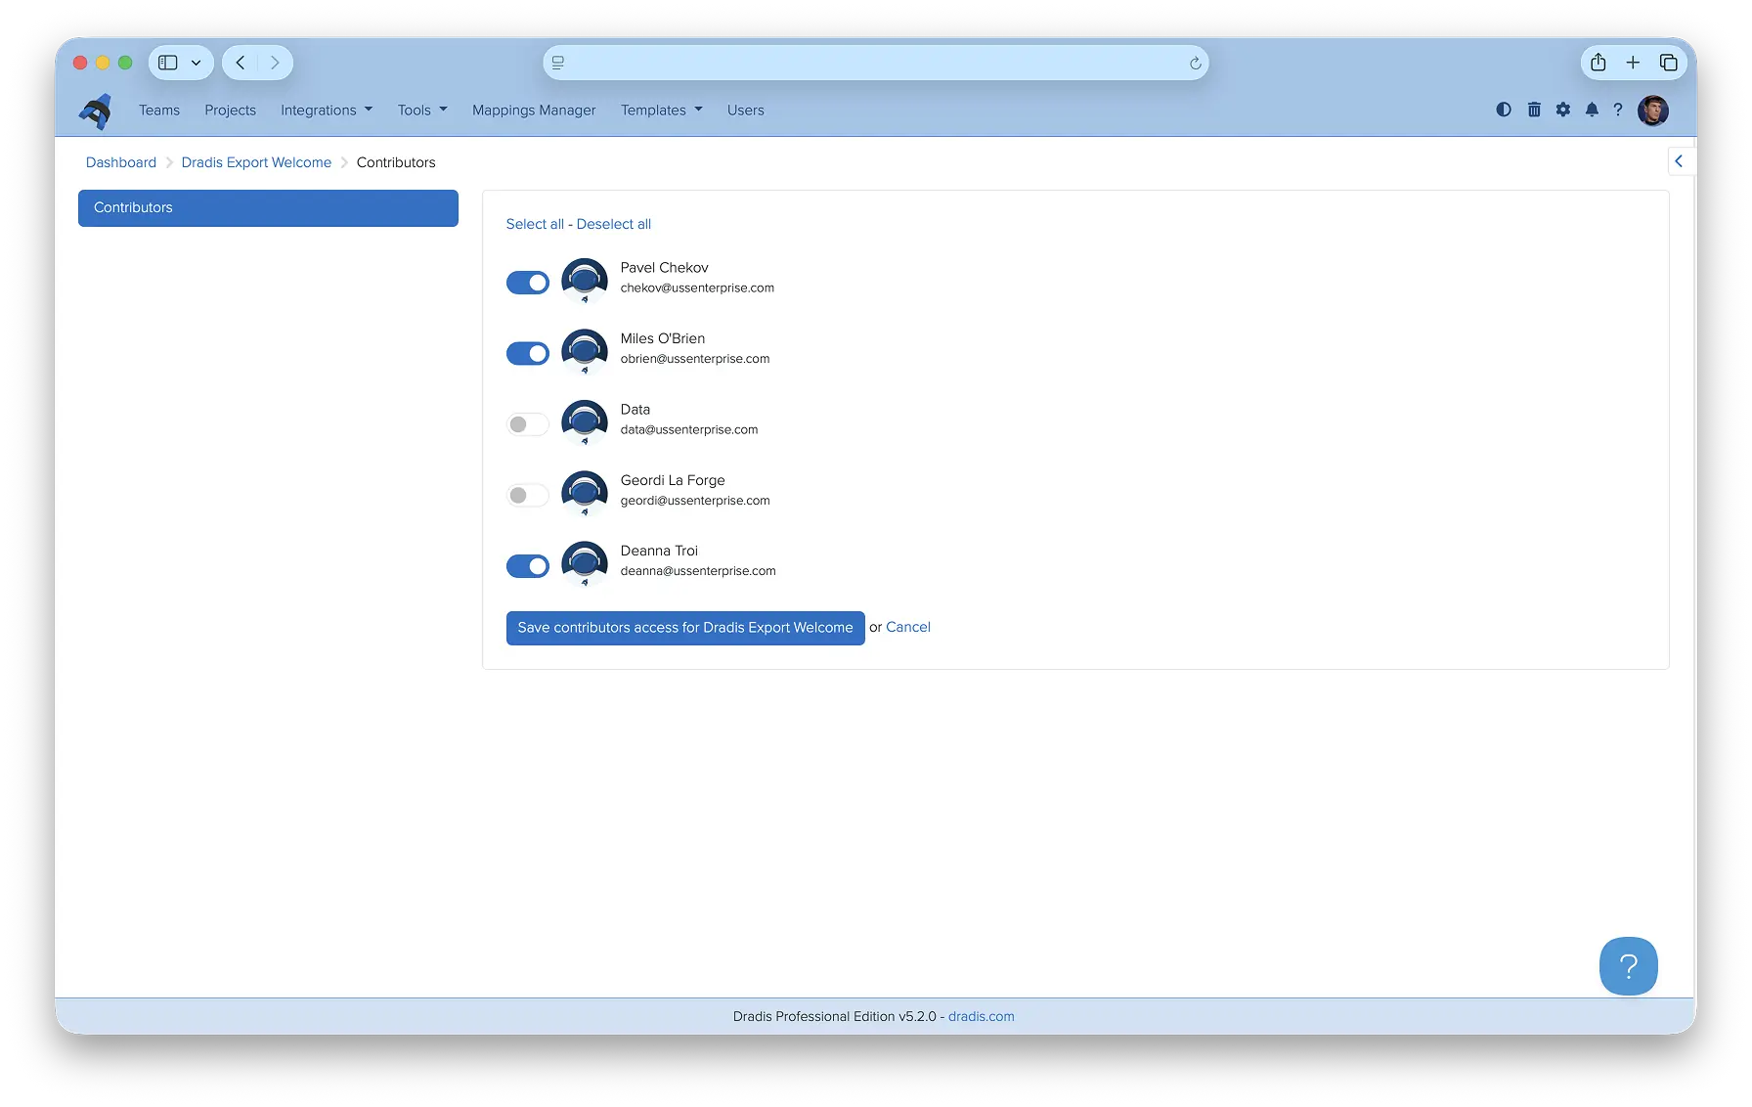Click the browser address bar field
1752x1107 pixels.
tap(876, 63)
